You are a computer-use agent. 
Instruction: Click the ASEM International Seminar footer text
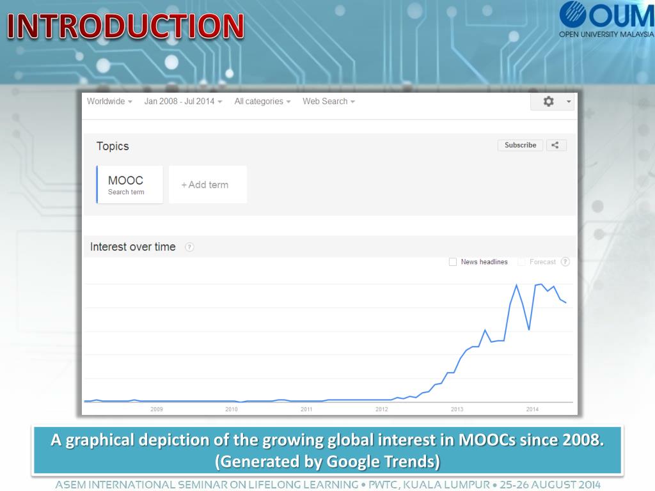327,485
